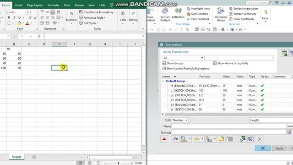The width and height of the screenshot is (293, 165).
Task: Switch to the Data ribbon tab
Action: pos(67,5)
